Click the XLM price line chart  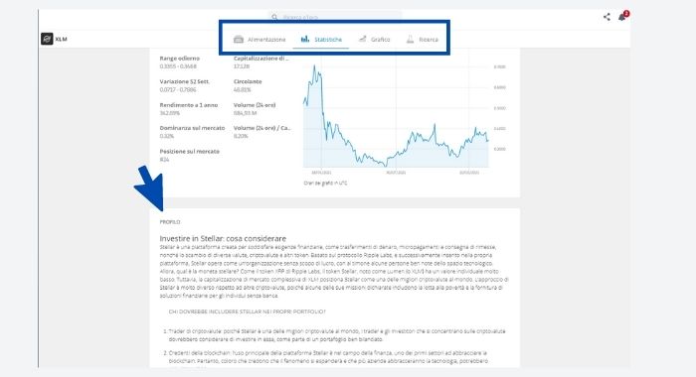396,116
